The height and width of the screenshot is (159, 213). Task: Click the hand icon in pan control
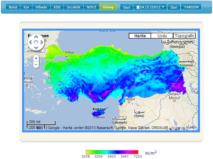pyautogui.click(x=36, y=42)
